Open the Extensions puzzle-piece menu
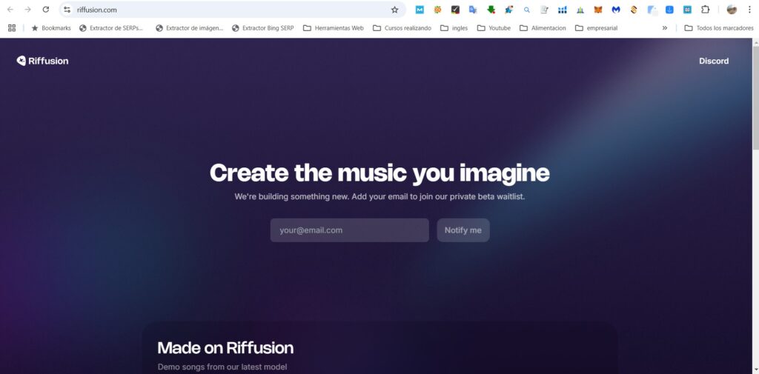Image resolution: width=759 pixels, height=374 pixels. [x=706, y=10]
